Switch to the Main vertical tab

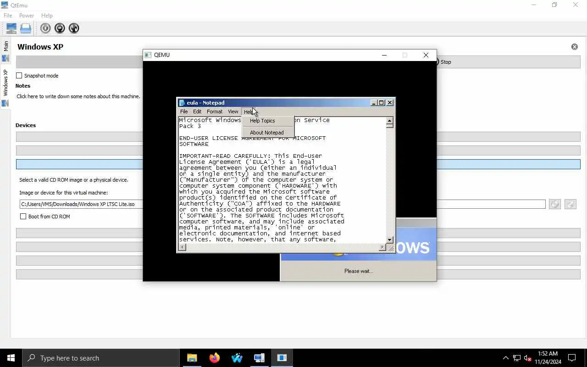point(6,51)
